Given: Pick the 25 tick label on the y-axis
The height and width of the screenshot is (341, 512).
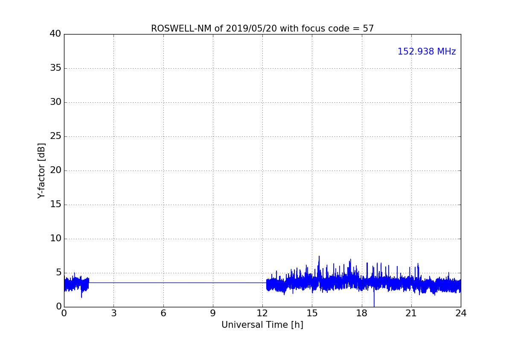Looking at the screenshot, I should coord(55,136).
